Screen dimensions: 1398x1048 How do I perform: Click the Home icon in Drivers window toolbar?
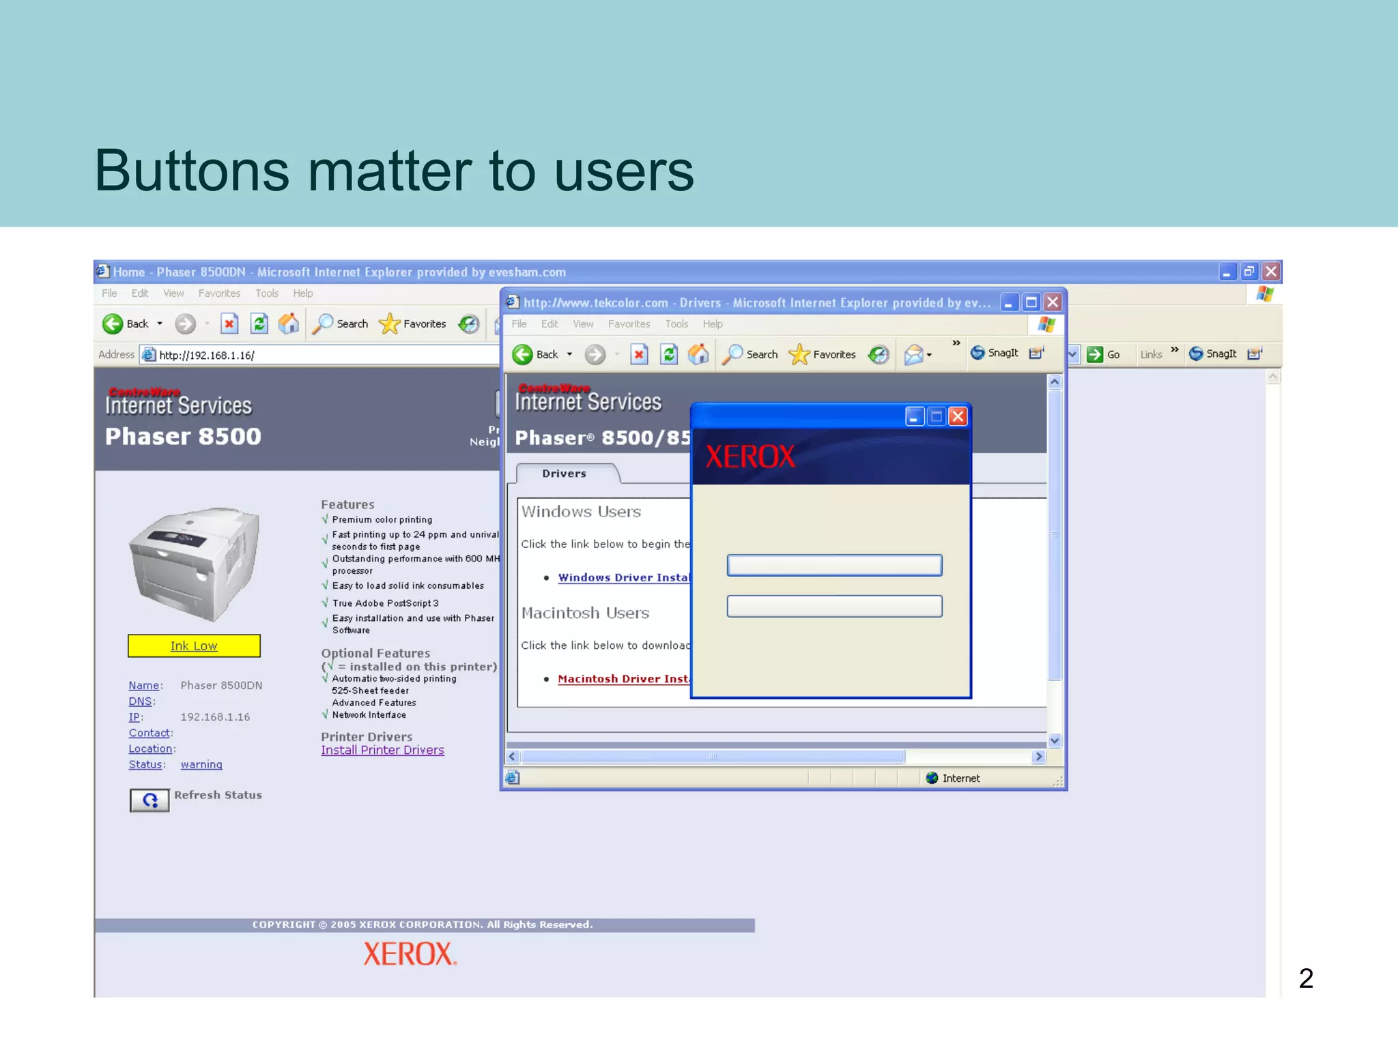pyautogui.click(x=698, y=354)
